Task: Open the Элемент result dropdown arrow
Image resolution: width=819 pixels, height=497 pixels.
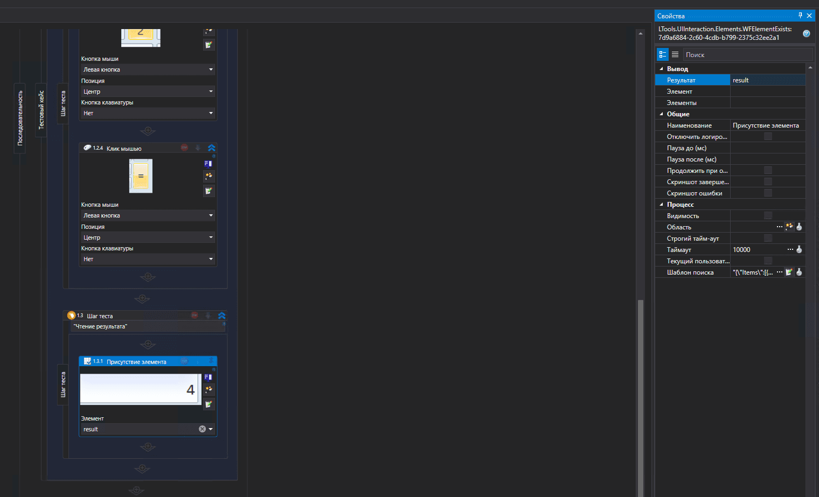Action: (211, 429)
